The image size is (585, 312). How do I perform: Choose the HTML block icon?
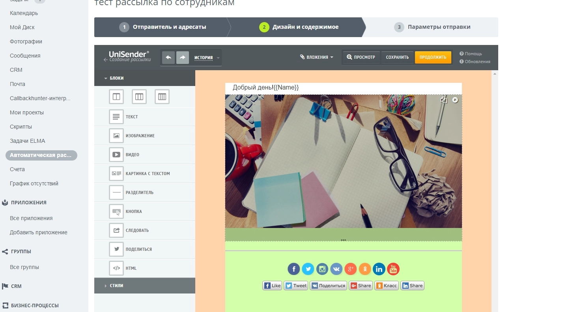(x=116, y=268)
